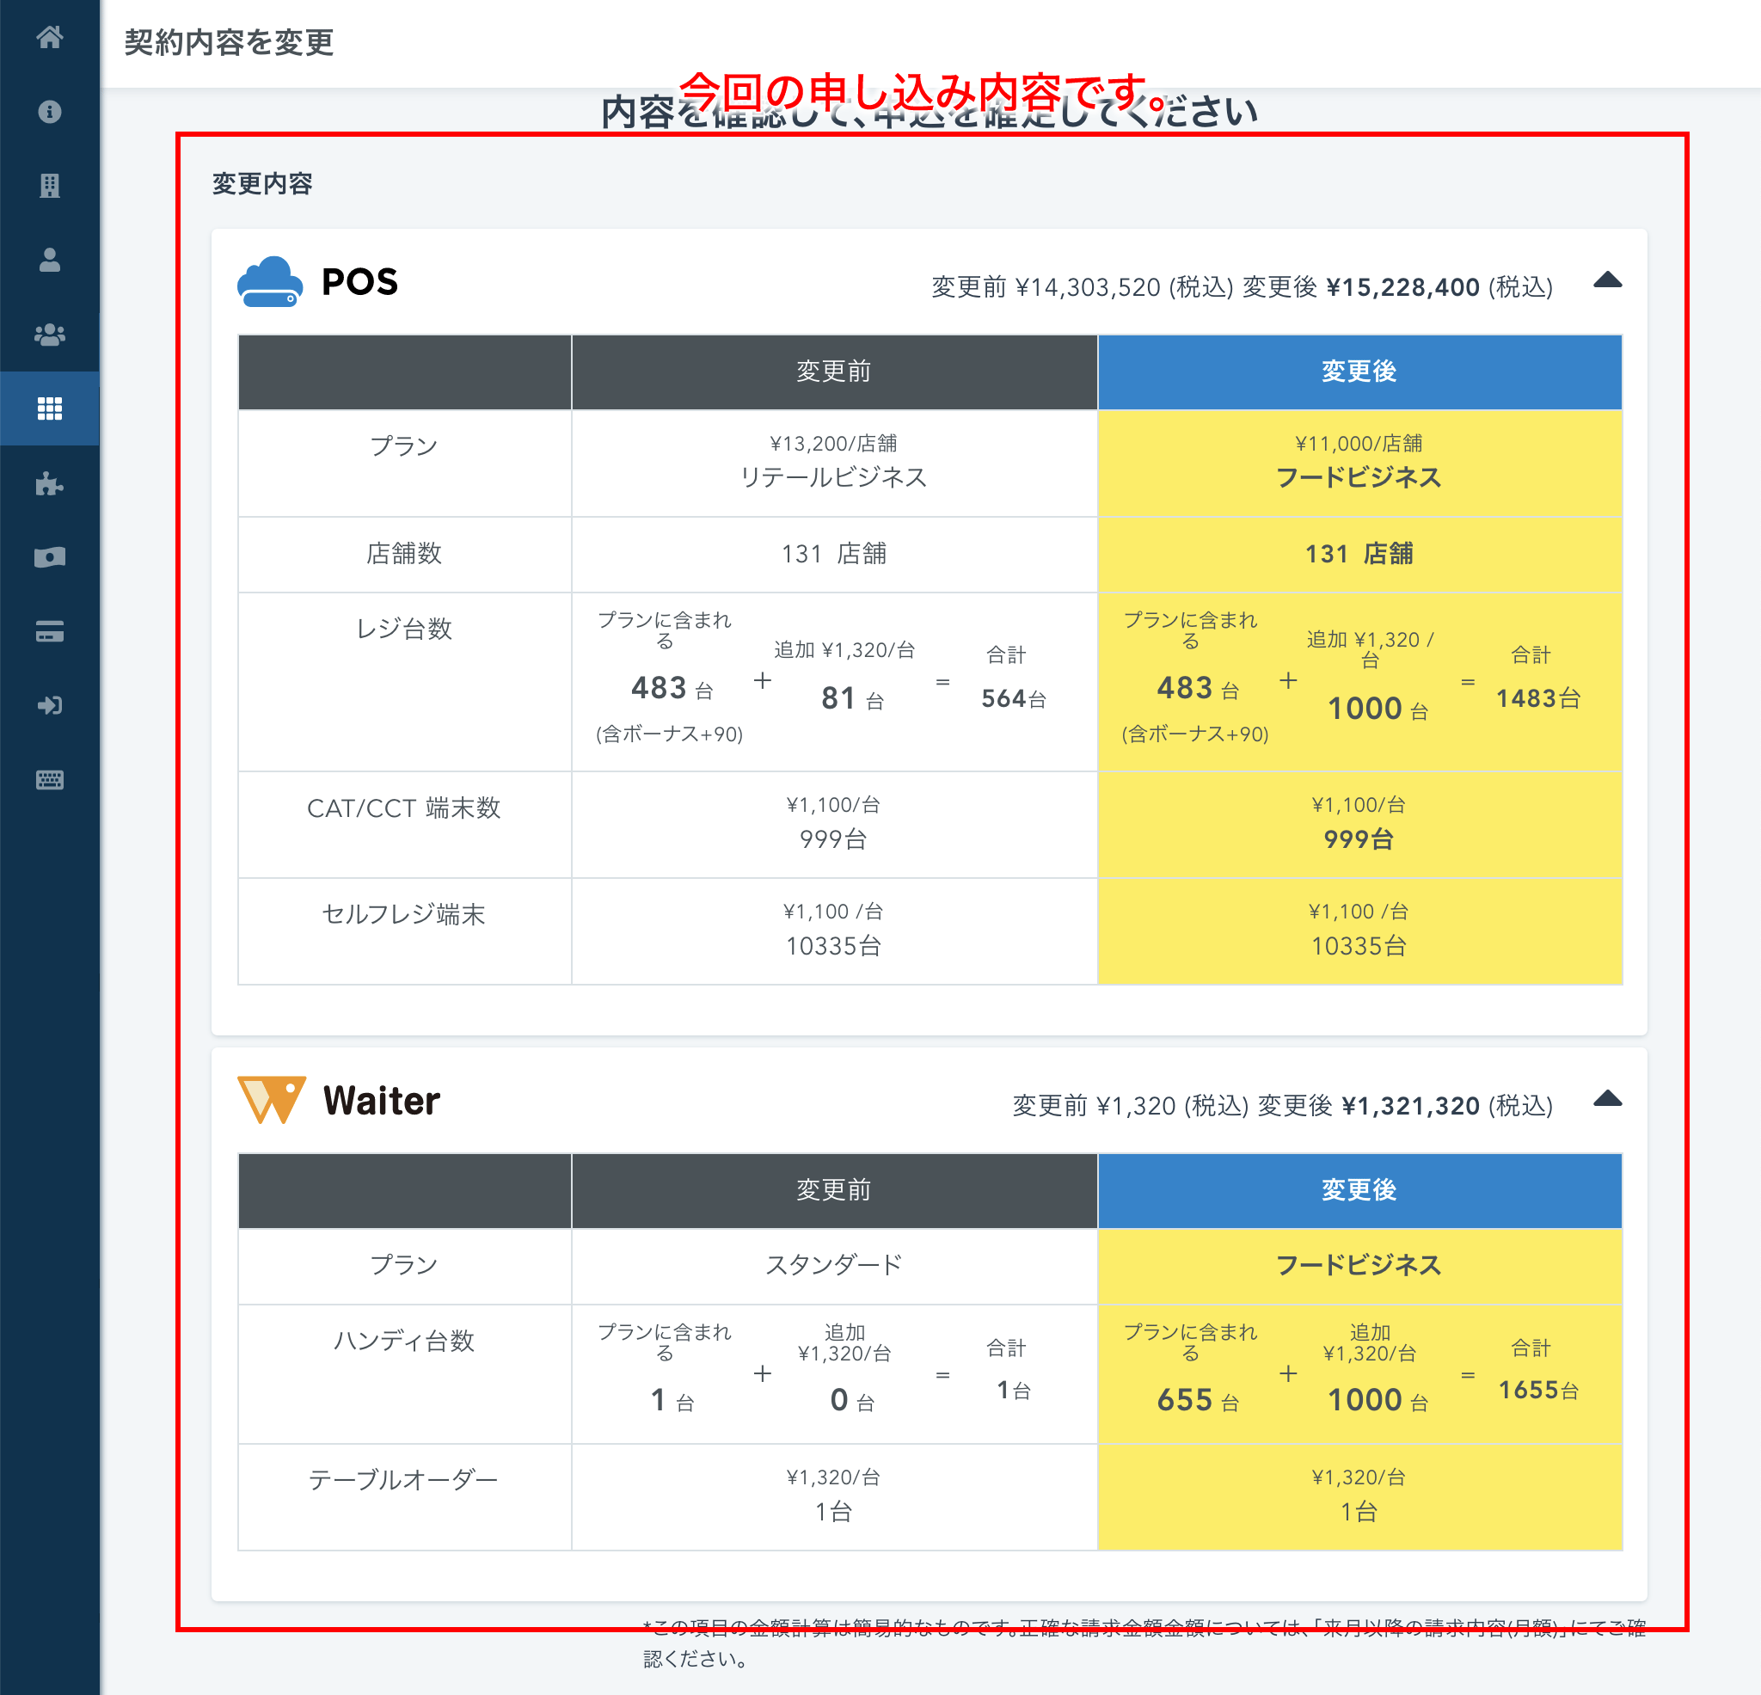The width and height of the screenshot is (1761, 1695).
Task: Click the スタンダード plan cell
Action: (834, 1265)
